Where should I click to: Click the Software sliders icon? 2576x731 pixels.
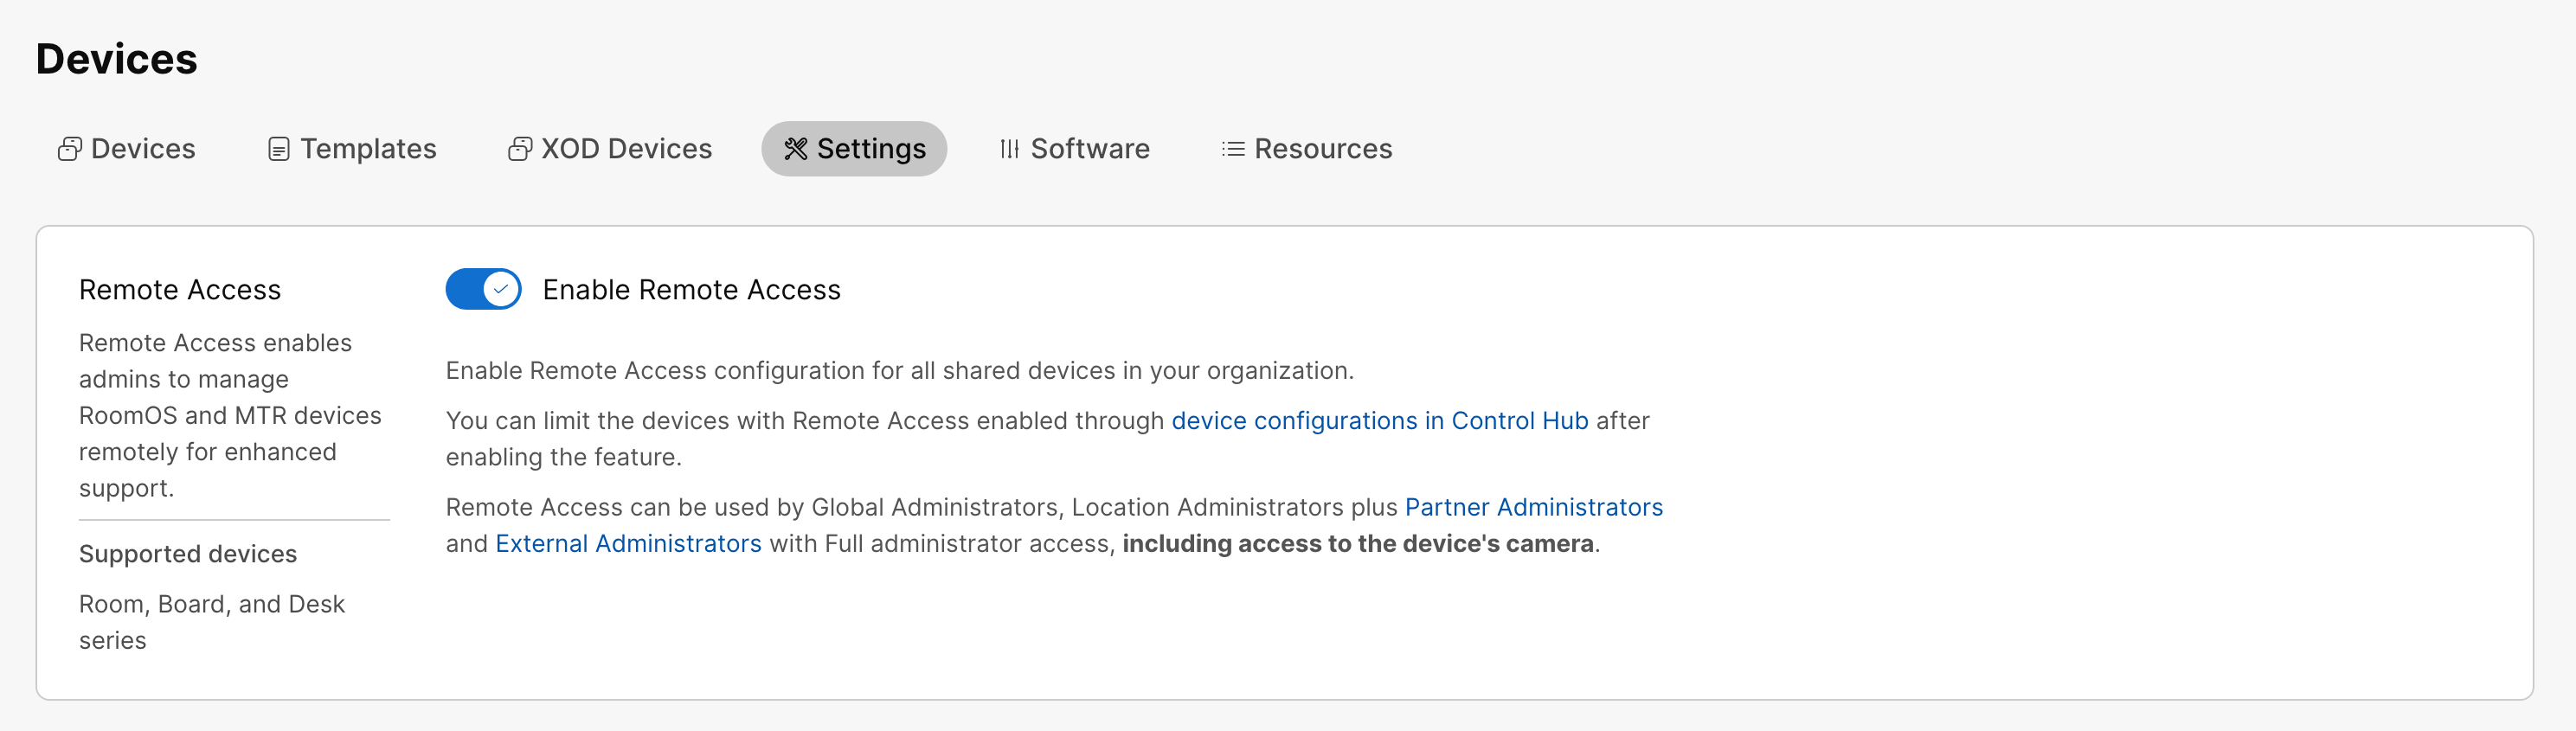[1009, 149]
